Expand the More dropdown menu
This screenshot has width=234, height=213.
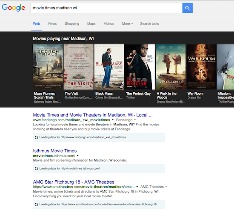click(128, 23)
